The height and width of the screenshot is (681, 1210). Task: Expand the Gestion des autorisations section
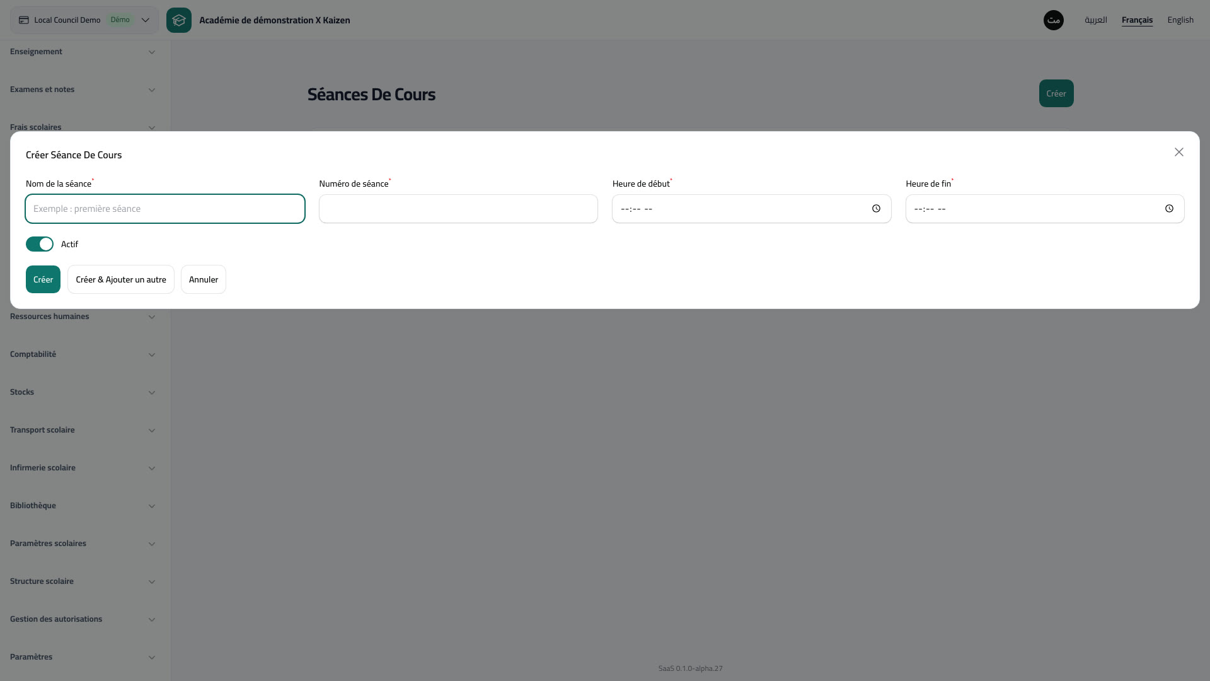click(x=83, y=619)
